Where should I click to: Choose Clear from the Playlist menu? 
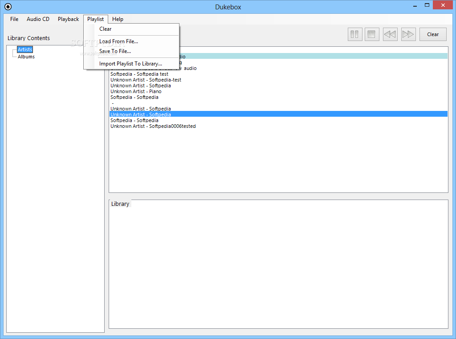click(x=131, y=29)
